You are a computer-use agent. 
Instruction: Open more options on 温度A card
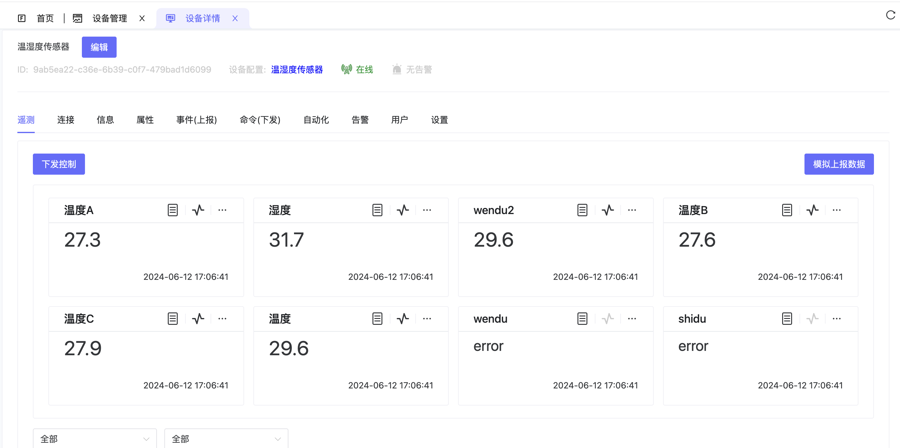pyautogui.click(x=222, y=210)
